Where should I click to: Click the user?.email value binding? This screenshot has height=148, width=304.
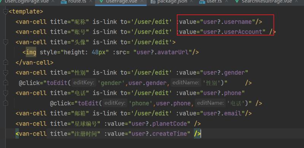pyautogui.click(x=222, y=113)
